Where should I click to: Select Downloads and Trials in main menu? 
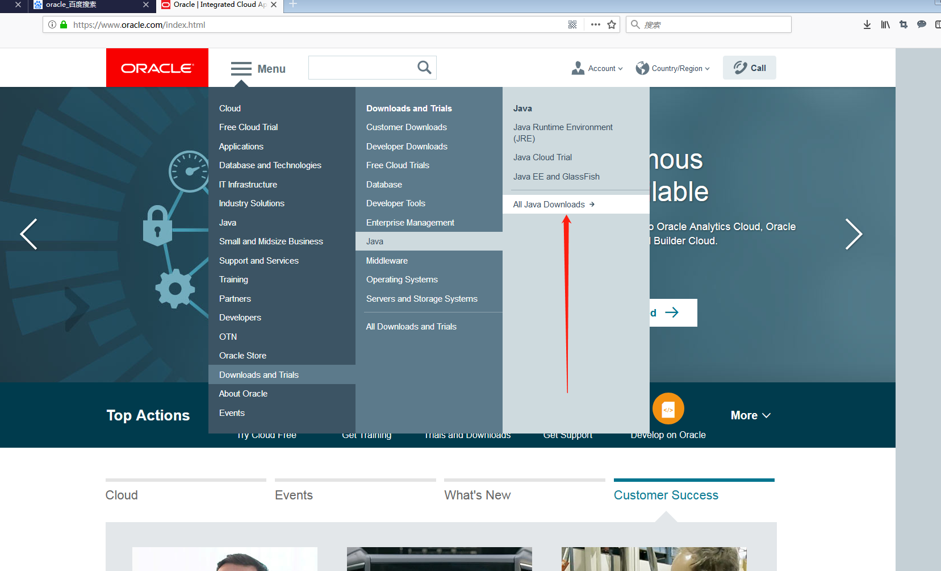[x=282, y=375]
